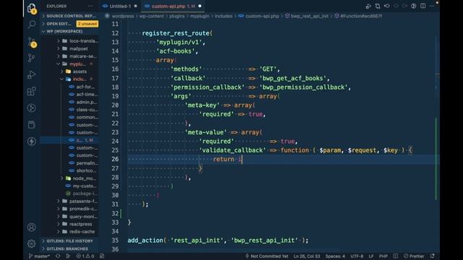The width and height of the screenshot is (463, 260).
Task: Click the globe preview icon in editor toolbar
Action: coord(414,6)
